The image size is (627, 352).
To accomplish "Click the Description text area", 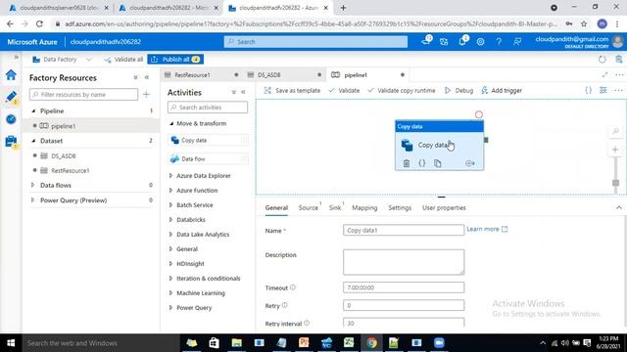I will tap(404, 262).
